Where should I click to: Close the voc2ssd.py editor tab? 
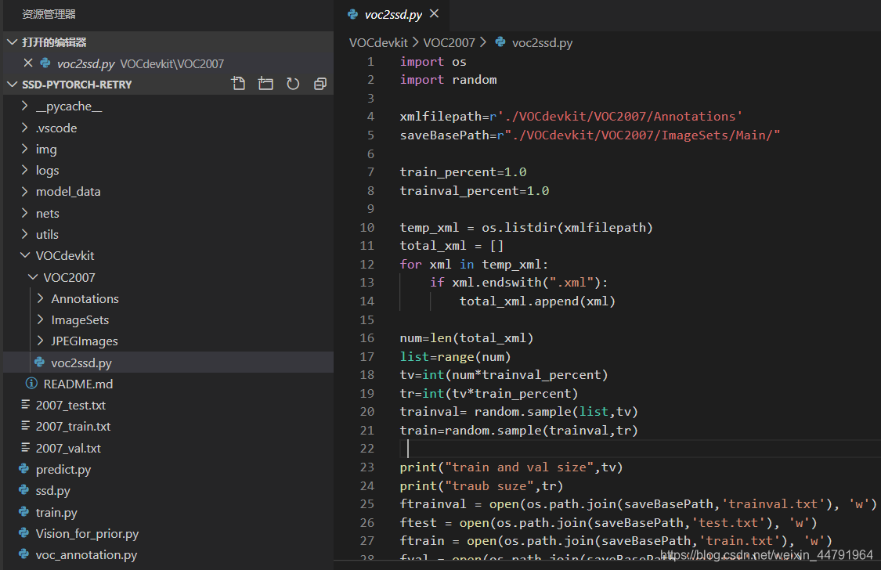tap(434, 13)
